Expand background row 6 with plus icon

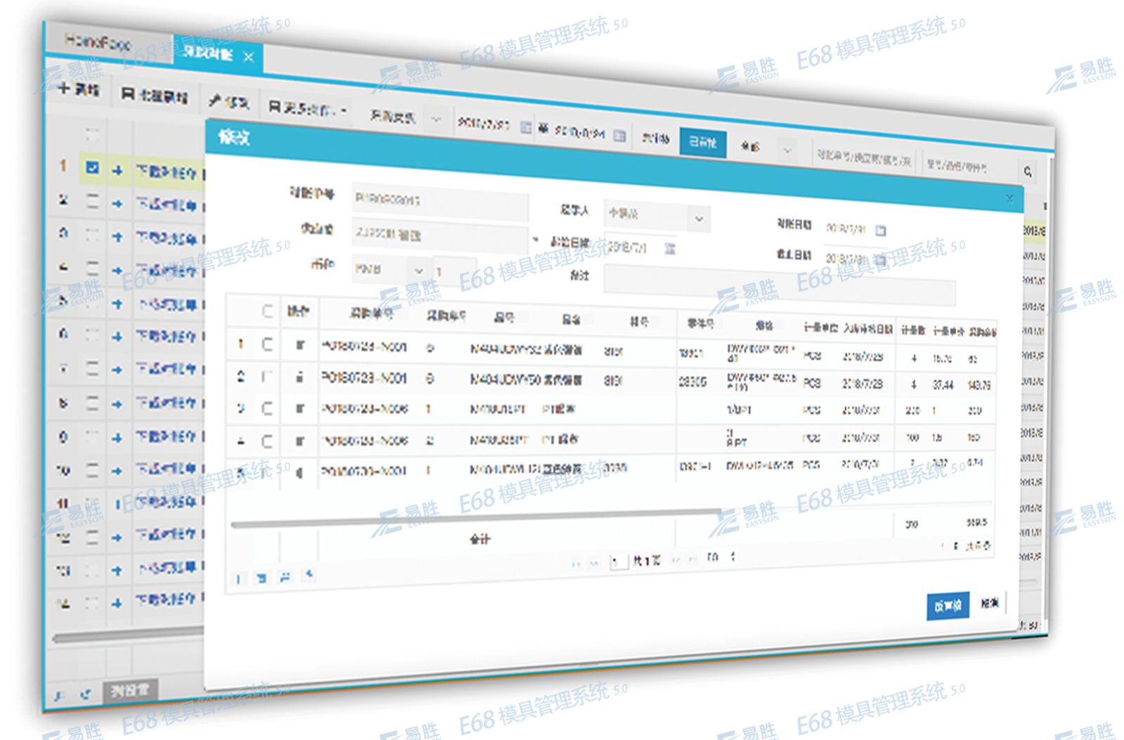point(117,337)
